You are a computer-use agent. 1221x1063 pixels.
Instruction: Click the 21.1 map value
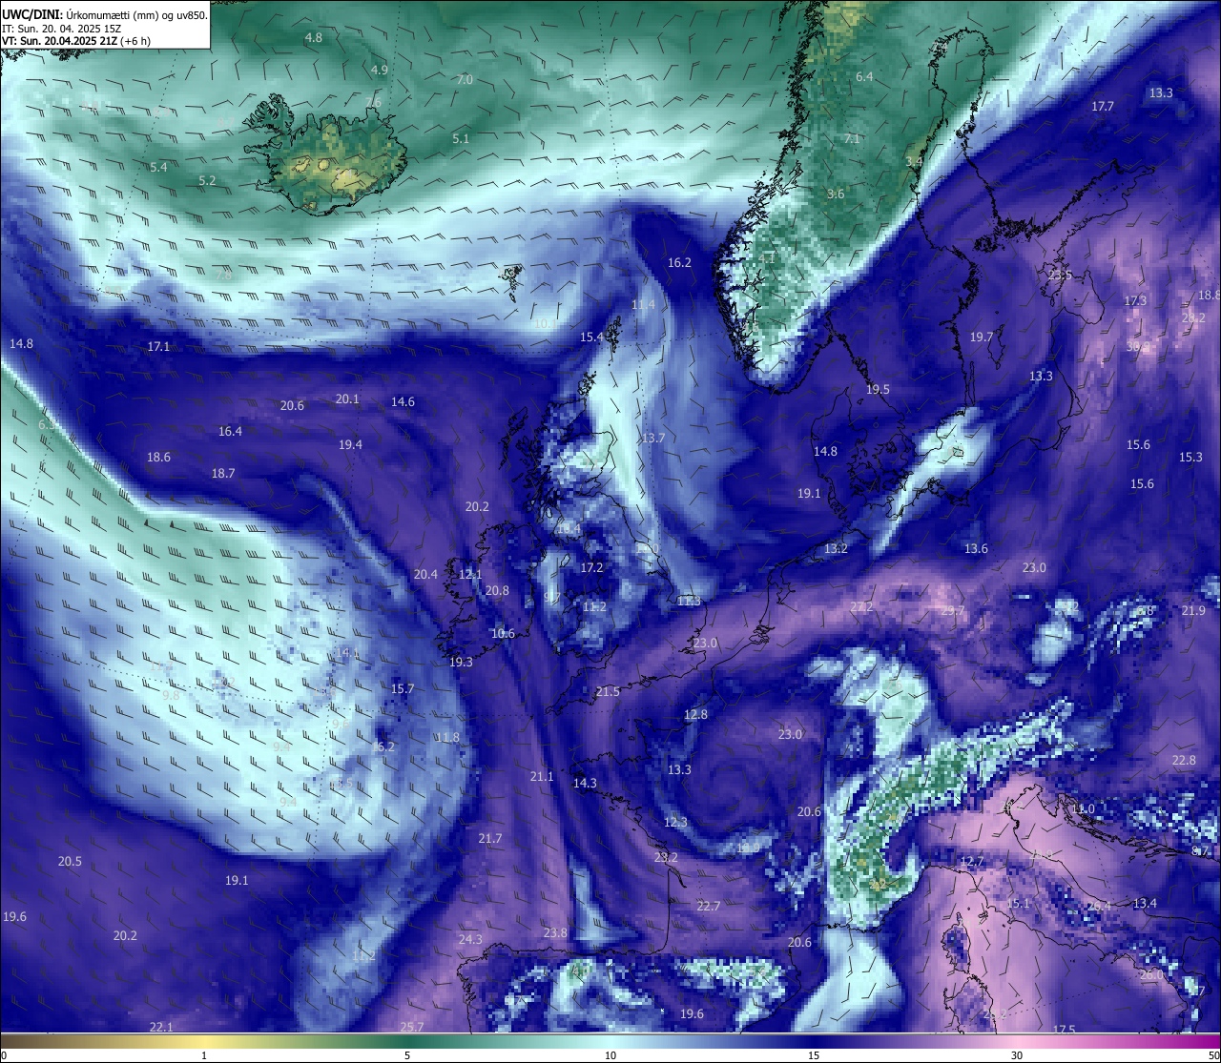542,776
